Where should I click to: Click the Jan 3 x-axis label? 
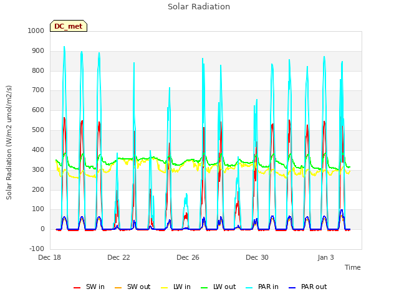click(325, 257)
